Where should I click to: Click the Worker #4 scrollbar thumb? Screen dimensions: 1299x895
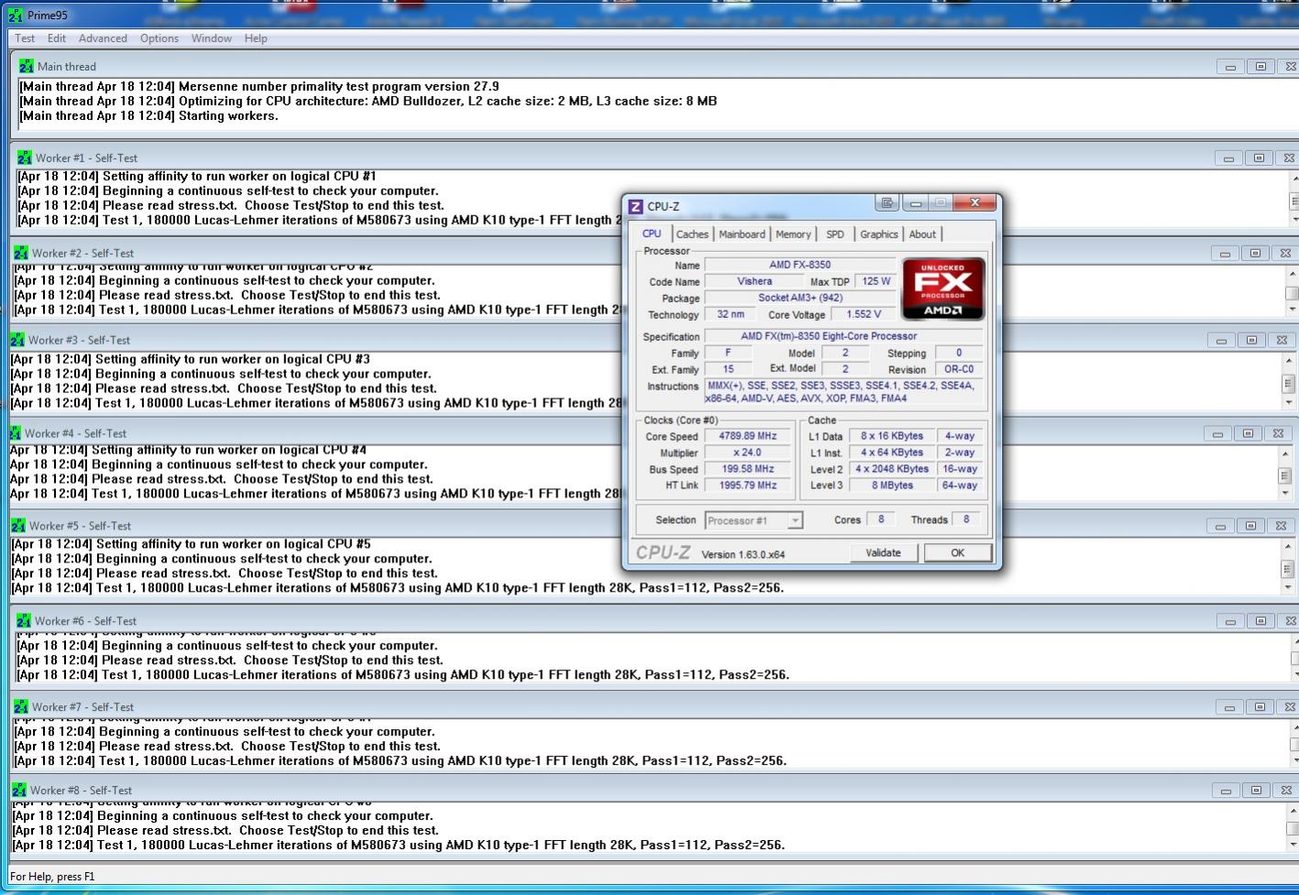point(1284,475)
